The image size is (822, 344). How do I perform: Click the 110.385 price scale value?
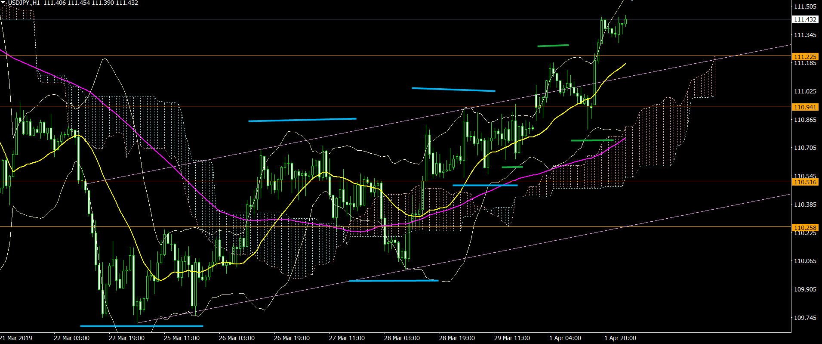tap(805, 205)
